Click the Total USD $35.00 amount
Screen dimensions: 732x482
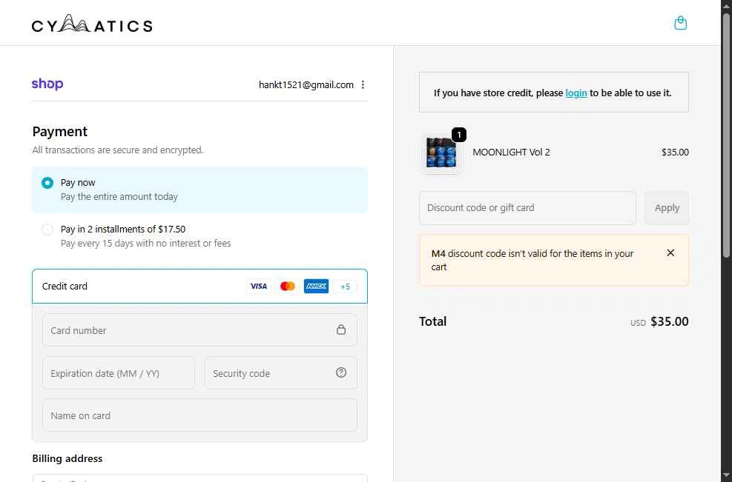point(670,321)
